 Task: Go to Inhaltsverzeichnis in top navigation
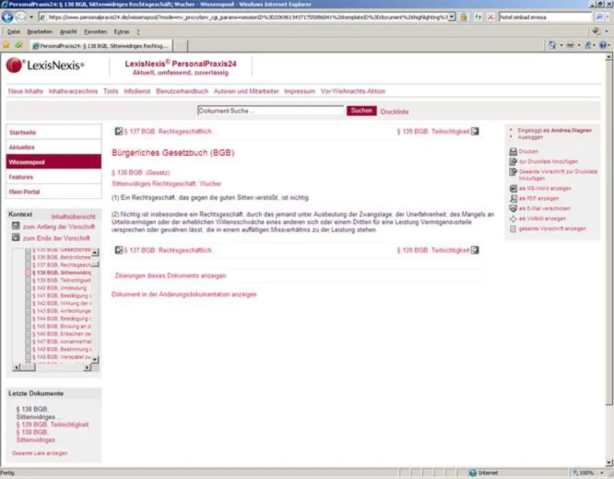pyautogui.click(x=73, y=91)
